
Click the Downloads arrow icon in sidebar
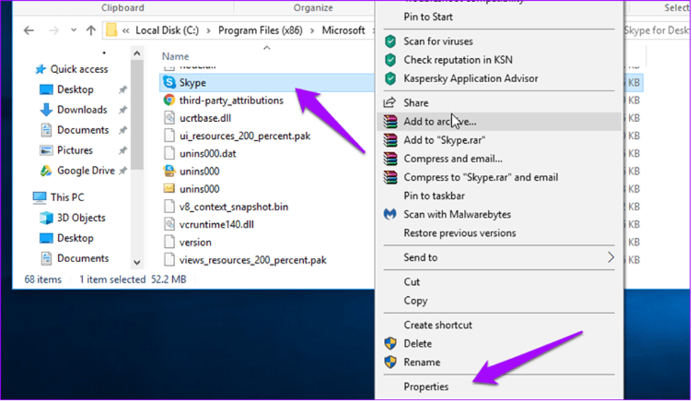pos(46,110)
